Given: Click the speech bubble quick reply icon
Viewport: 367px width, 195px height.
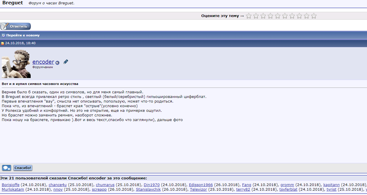Looking at the screenshot, I should [x=6, y=168].
